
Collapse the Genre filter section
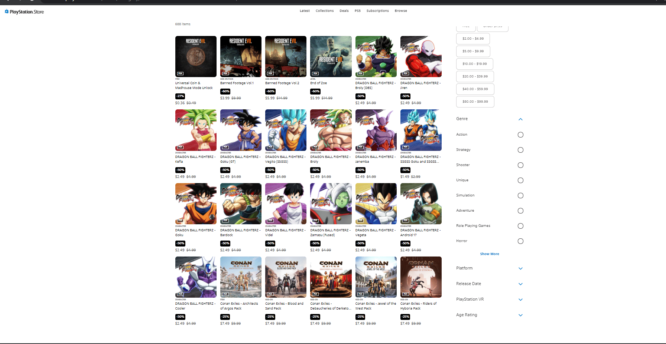520,119
